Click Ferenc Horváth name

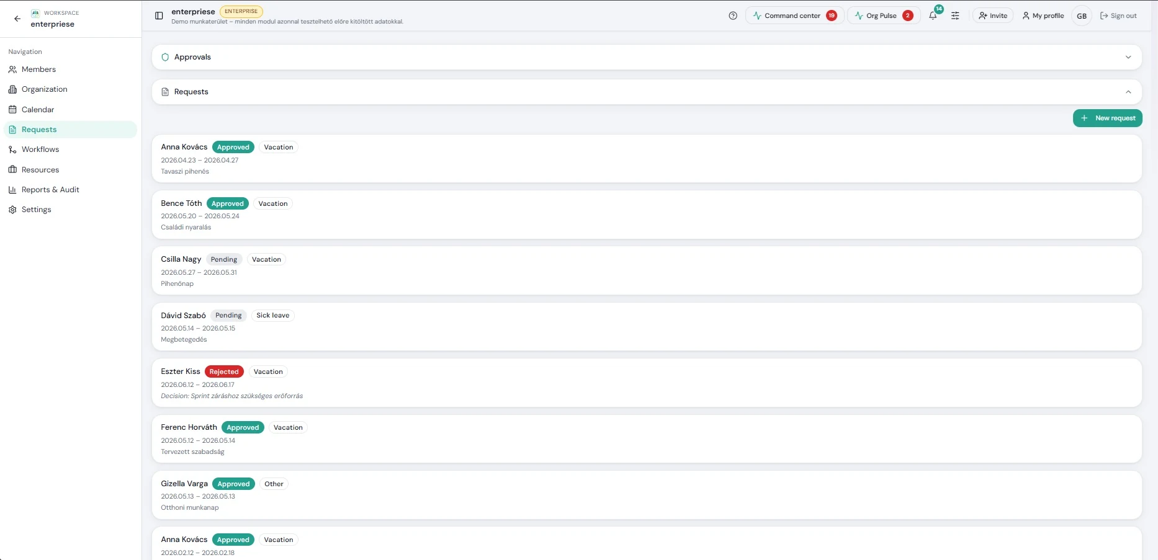(x=189, y=427)
